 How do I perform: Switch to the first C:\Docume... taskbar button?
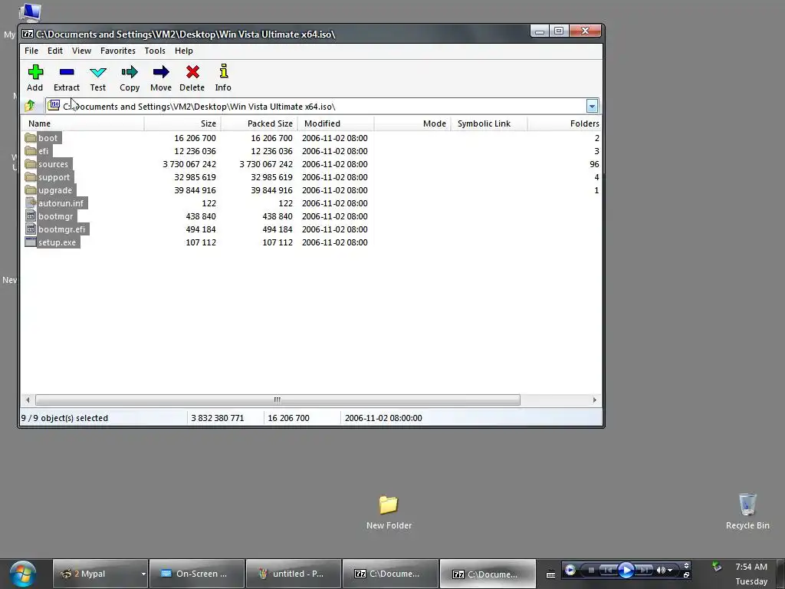[x=390, y=574]
